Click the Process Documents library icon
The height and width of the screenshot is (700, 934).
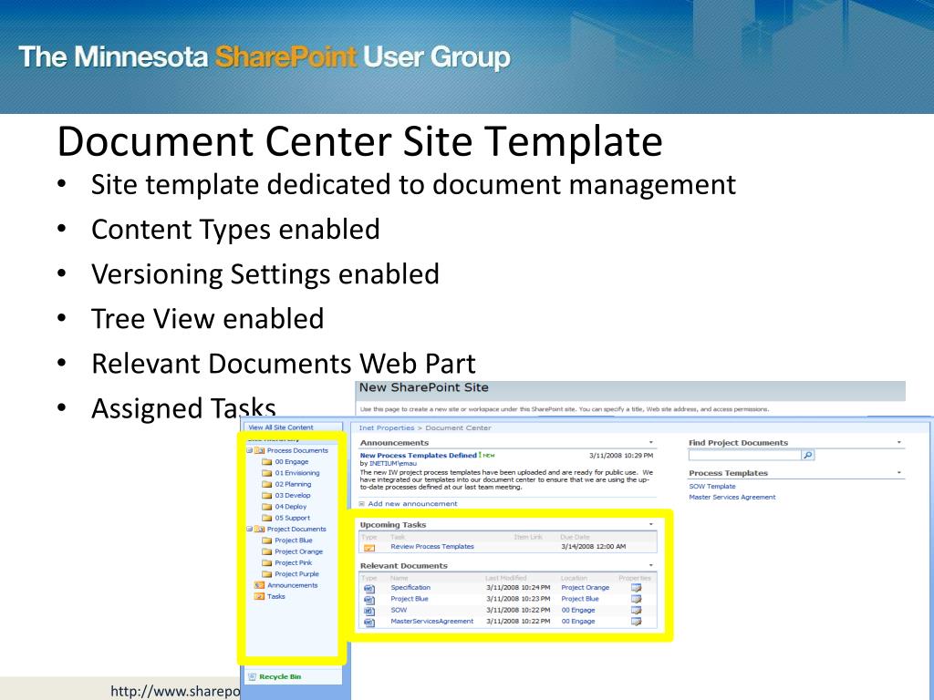pyautogui.click(x=260, y=450)
